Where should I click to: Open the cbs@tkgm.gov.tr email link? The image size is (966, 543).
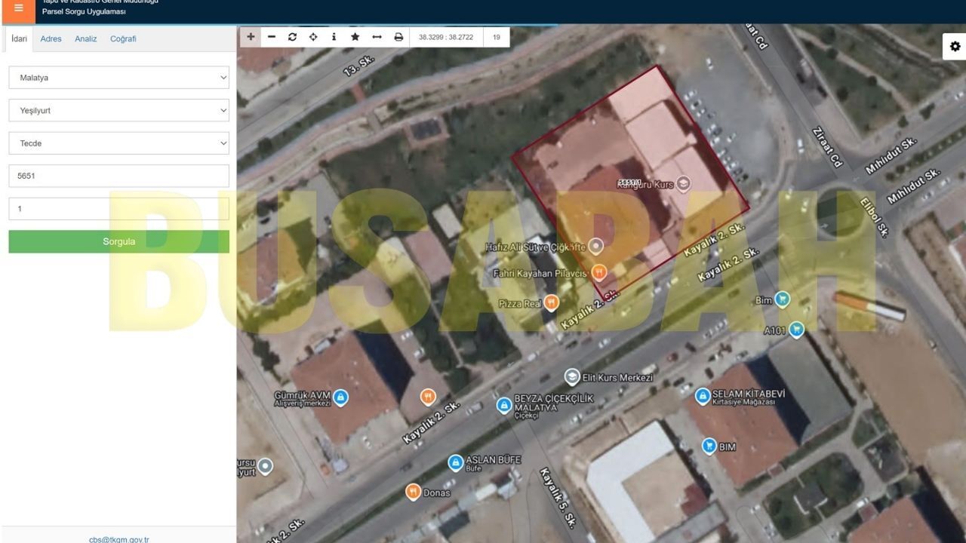[x=118, y=539]
